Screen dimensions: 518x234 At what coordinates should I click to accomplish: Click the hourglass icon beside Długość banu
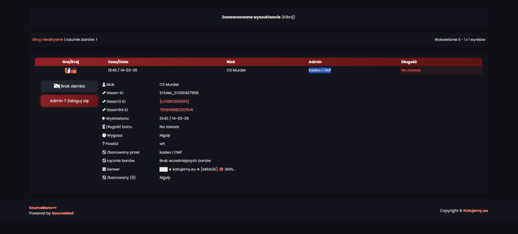104,127
